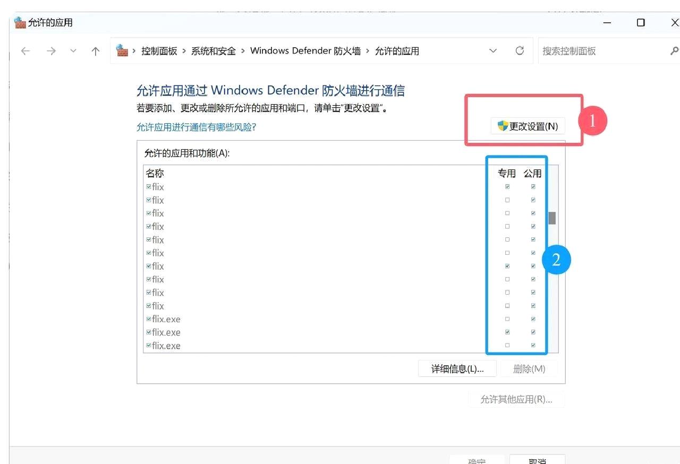680x464 pixels.
Task: Click the 详细信息(L)... button
Action: point(457,369)
